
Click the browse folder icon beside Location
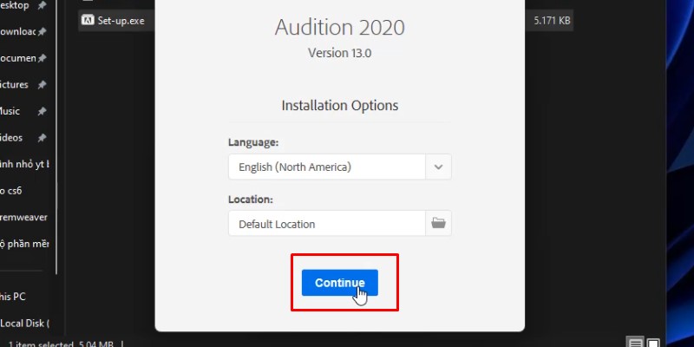[438, 224]
